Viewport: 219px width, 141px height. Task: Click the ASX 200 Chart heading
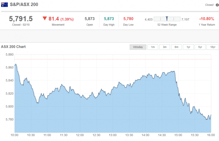coord(13,47)
